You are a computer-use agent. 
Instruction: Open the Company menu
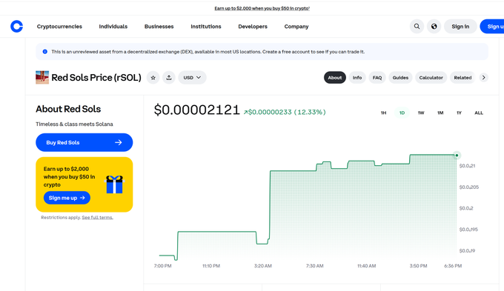296,27
